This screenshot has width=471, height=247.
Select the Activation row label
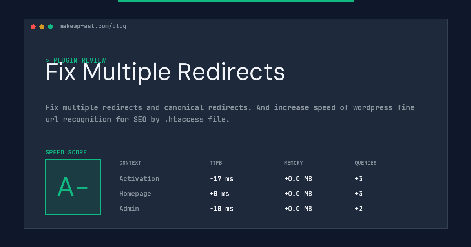(x=139, y=179)
